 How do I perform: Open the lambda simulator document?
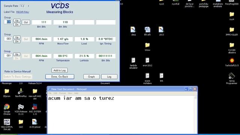(133, 60)
